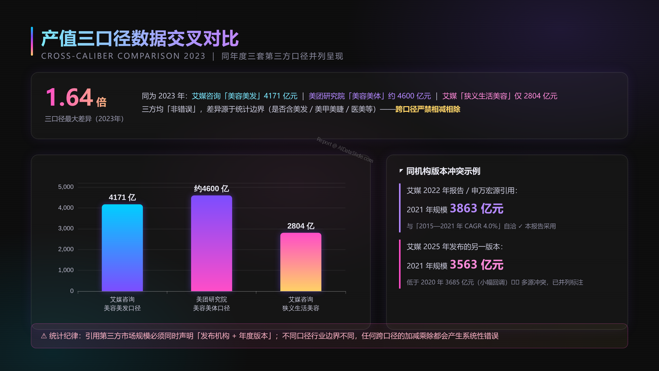Click the y-axis value 1,000
659x371 pixels.
[65, 270]
